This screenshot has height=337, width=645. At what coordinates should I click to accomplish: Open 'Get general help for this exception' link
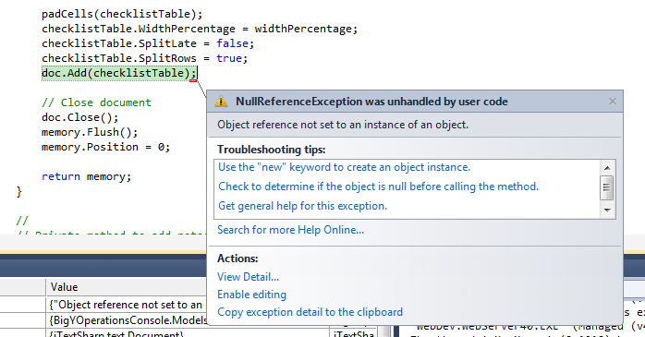[302, 206]
